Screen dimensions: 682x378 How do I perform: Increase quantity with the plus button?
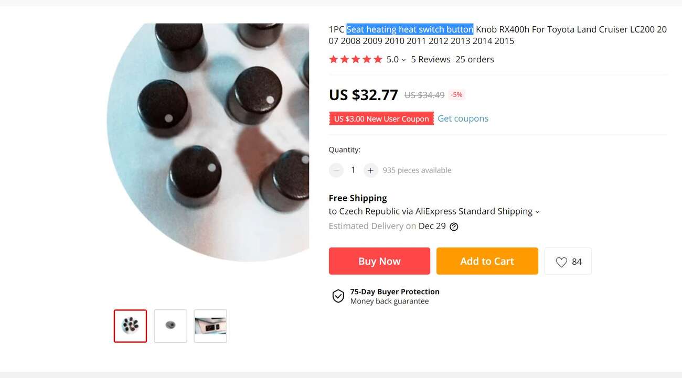pos(370,170)
